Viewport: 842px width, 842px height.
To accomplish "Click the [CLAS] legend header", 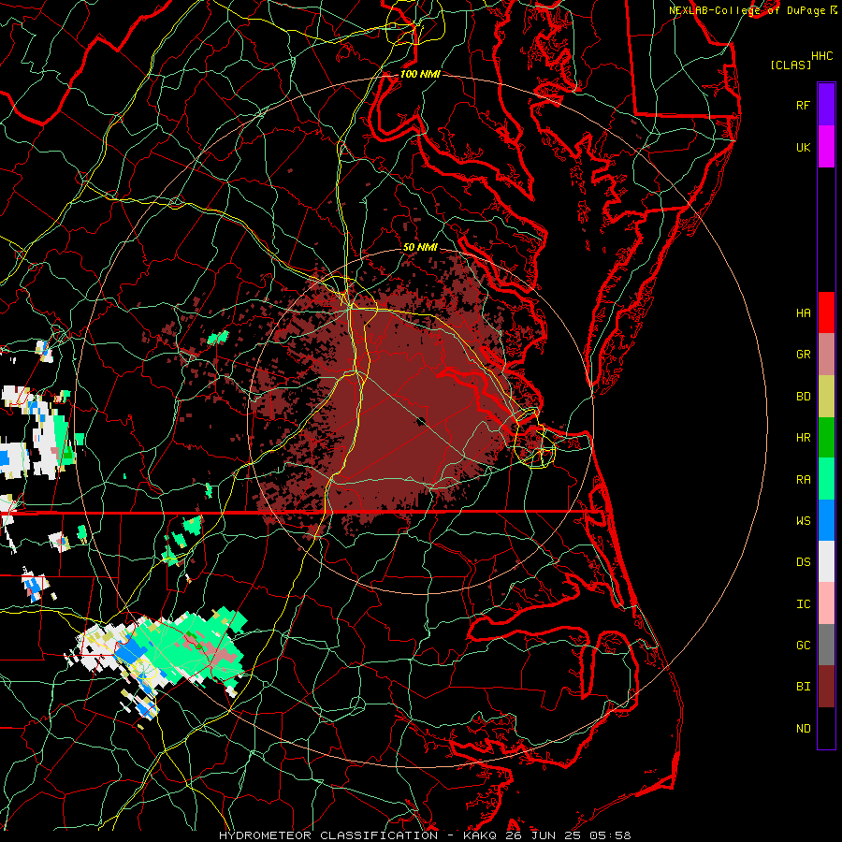I will [791, 65].
